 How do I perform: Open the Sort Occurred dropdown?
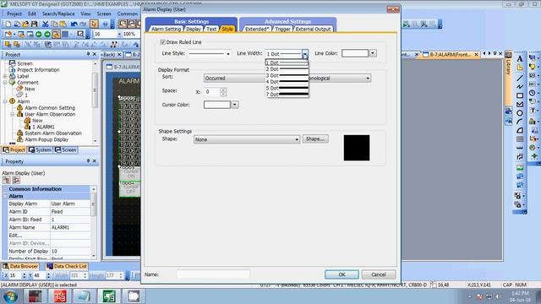point(235,79)
